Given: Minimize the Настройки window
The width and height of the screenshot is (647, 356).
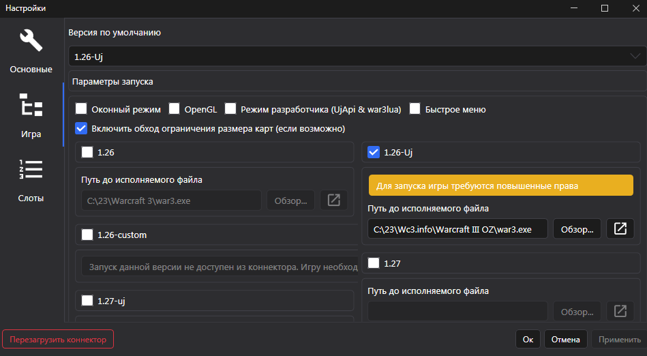Looking at the screenshot, I should (573, 8).
